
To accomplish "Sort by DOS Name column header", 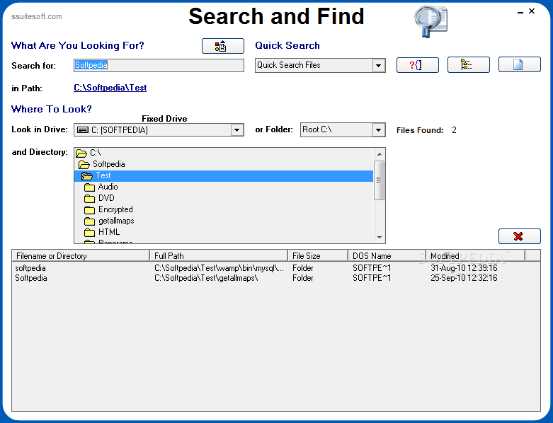I will [x=387, y=256].
